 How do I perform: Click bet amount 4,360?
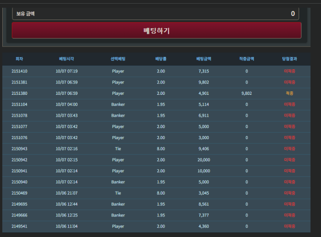(x=204, y=227)
